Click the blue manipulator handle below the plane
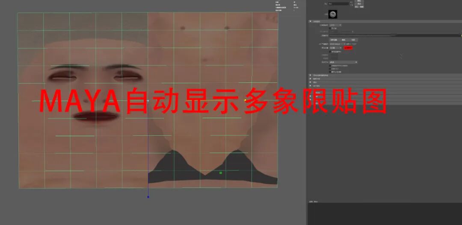Screen dimensions: 462x225 click(148, 197)
